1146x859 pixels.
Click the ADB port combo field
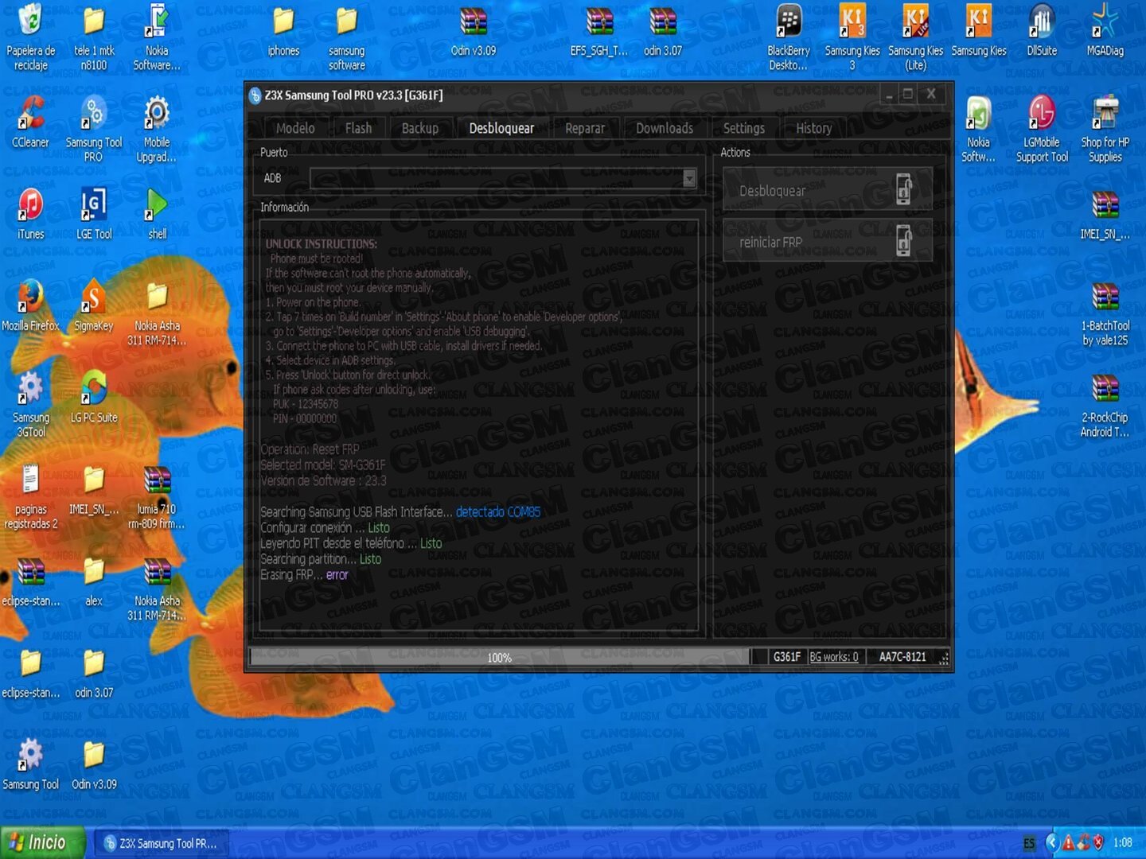click(503, 178)
